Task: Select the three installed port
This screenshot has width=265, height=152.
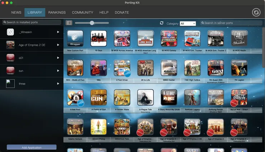Action: [32, 83]
